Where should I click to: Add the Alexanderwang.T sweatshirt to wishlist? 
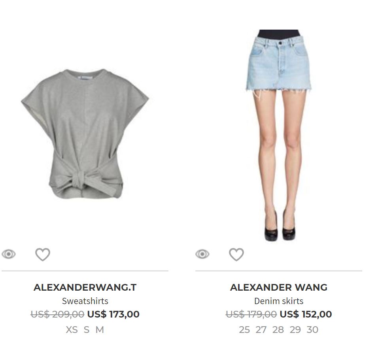43,254
